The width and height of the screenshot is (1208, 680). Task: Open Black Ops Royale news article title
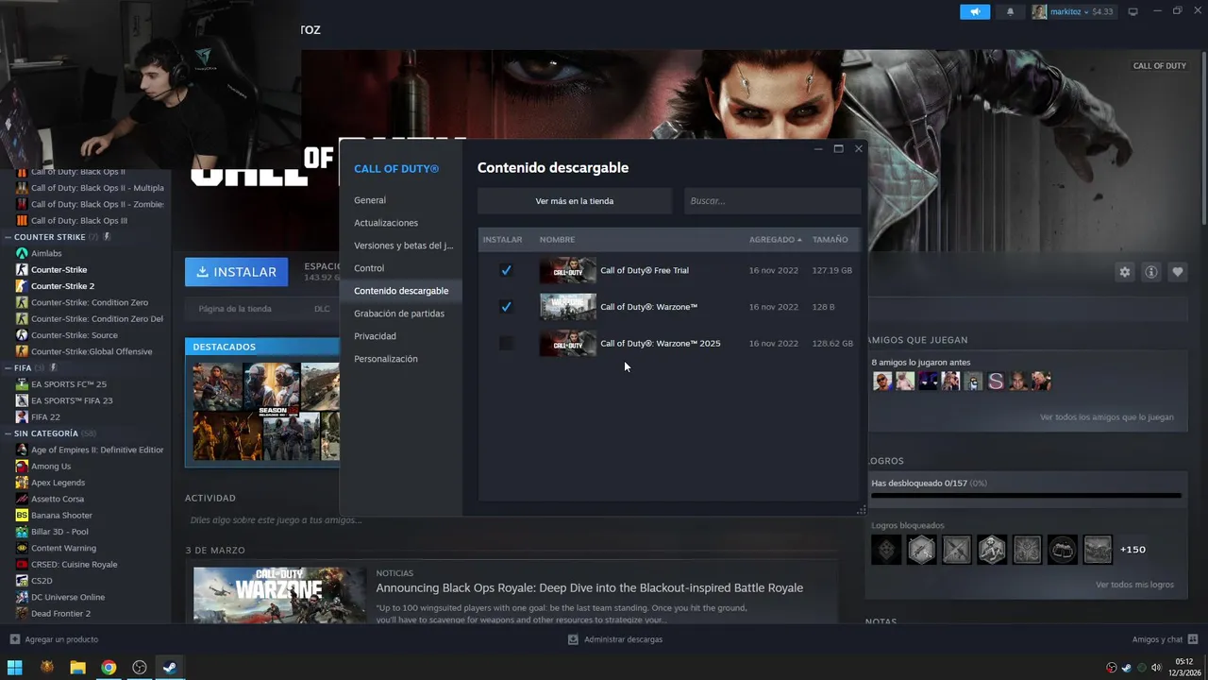[x=590, y=587]
